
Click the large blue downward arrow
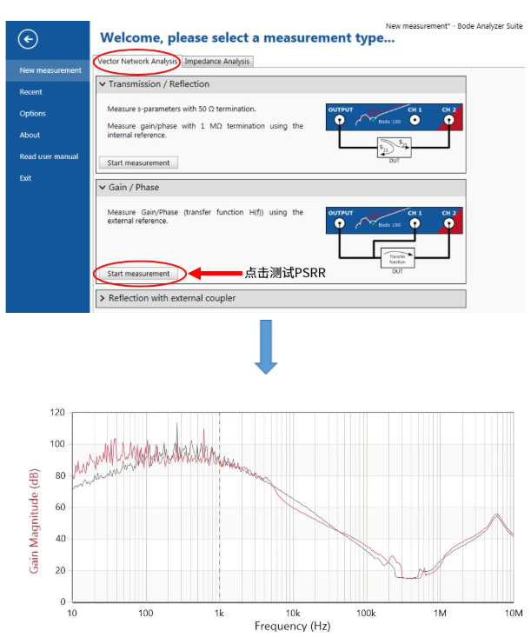point(267,346)
